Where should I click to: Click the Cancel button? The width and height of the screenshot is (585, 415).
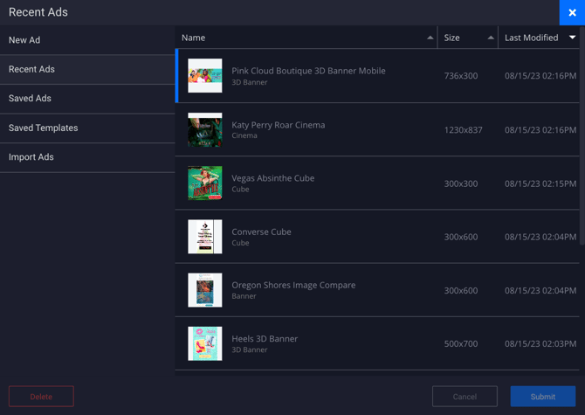465,397
